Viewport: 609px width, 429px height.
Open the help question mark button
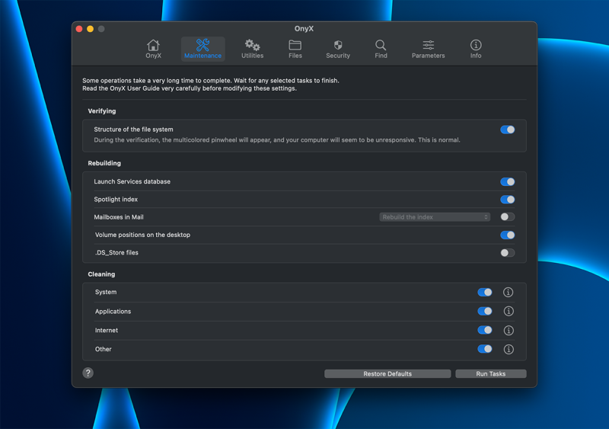[x=88, y=373]
